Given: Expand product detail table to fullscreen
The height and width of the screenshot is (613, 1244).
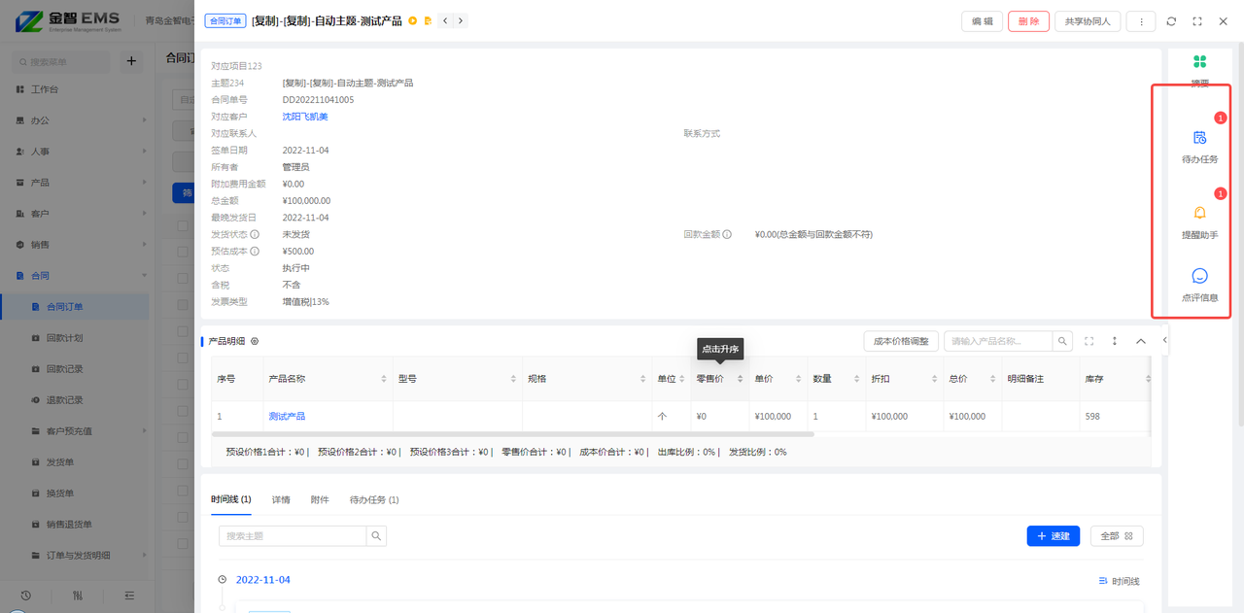Looking at the screenshot, I should 1089,341.
